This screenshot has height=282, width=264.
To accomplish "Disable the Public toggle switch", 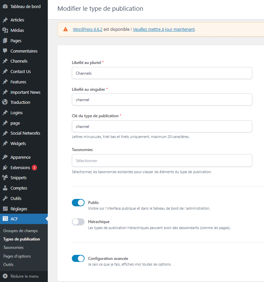I will coord(78,203).
